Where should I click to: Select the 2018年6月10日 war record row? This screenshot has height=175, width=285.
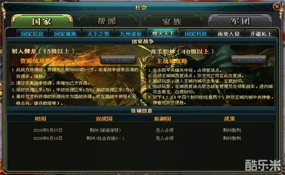tap(141, 138)
